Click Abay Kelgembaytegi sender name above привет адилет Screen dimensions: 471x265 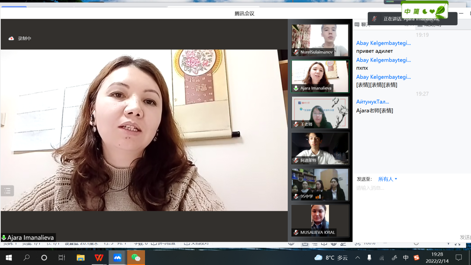pos(383,43)
